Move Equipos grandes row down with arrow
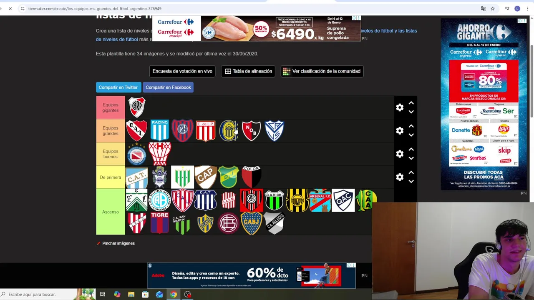 point(411,135)
